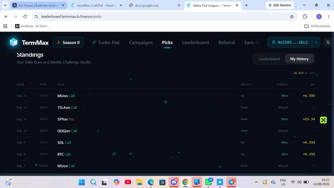Click the TermMax logo
Image resolution: width=334 pixels, height=188 pixels.
point(29,42)
